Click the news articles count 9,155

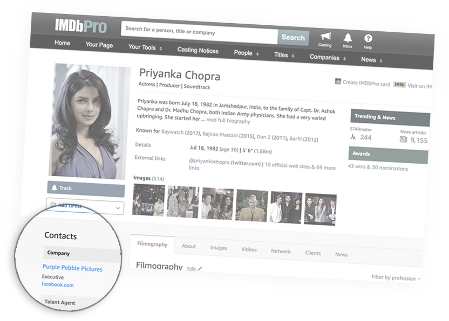pyautogui.click(x=419, y=140)
